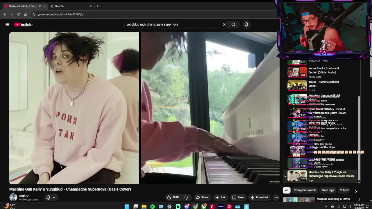The height and width of the screenshot is (209, 372).
Task: Select the From your search chip
Action: (x=305, y=190)
